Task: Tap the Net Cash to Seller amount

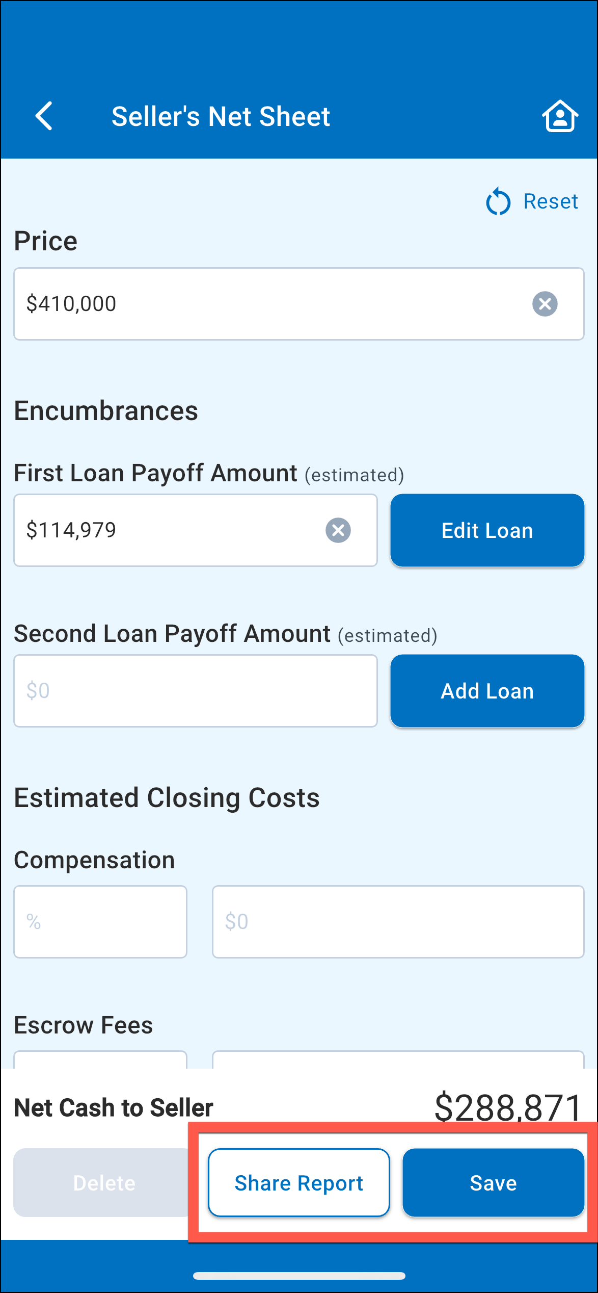Action: pyautogui.click(x=507, y=1107)
